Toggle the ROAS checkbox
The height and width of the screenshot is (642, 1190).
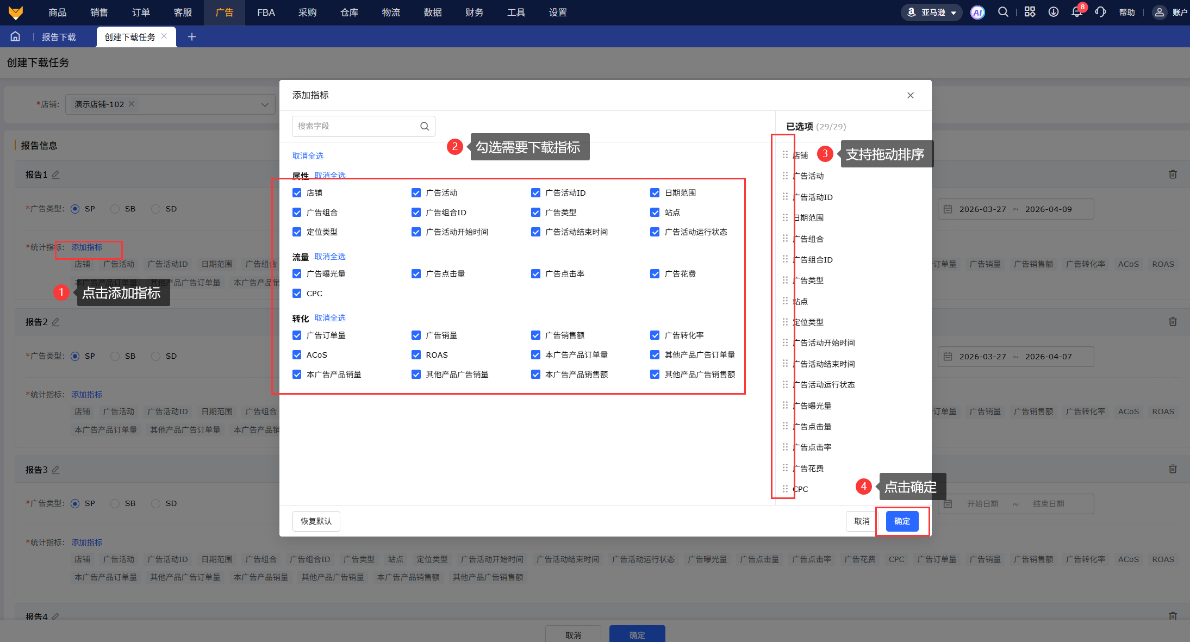[x=416, y=355]
